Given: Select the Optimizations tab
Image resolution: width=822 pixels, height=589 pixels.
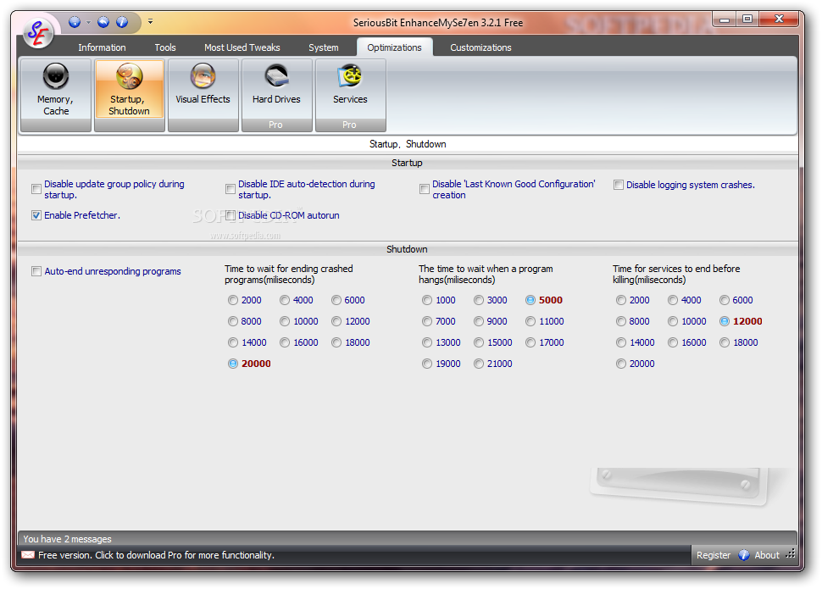Looking at the screenshot, I should tap(394, 47).
